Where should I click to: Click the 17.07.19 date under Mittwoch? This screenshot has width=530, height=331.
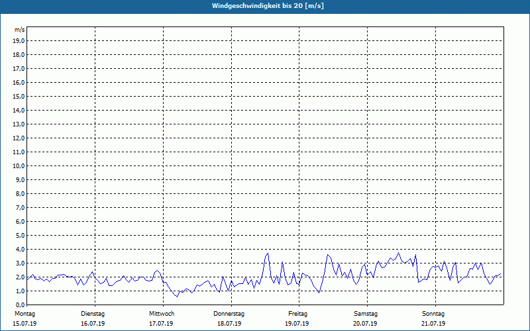tap(162, 324)
